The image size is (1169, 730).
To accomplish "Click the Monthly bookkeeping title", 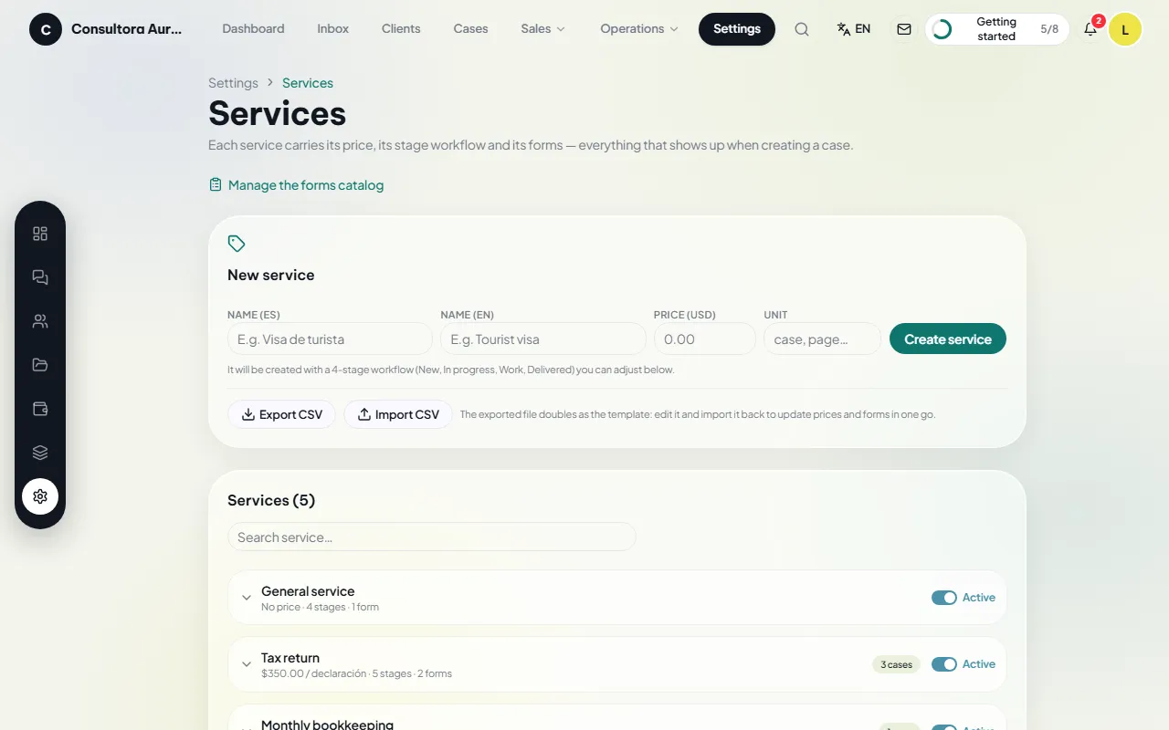I will point(327,725).
